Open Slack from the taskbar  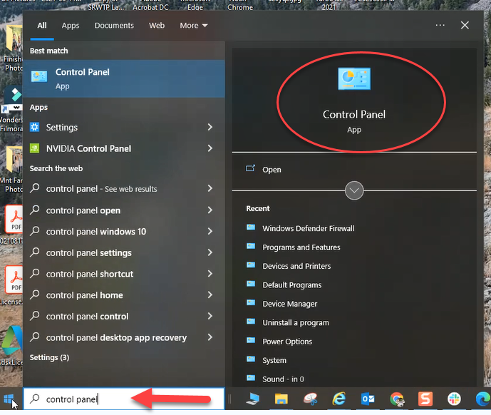pyautogui.click(x=454, y=399)
